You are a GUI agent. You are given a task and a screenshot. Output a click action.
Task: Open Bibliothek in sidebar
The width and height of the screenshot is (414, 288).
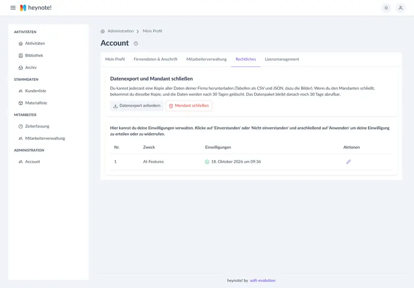[x=34, y=55]
